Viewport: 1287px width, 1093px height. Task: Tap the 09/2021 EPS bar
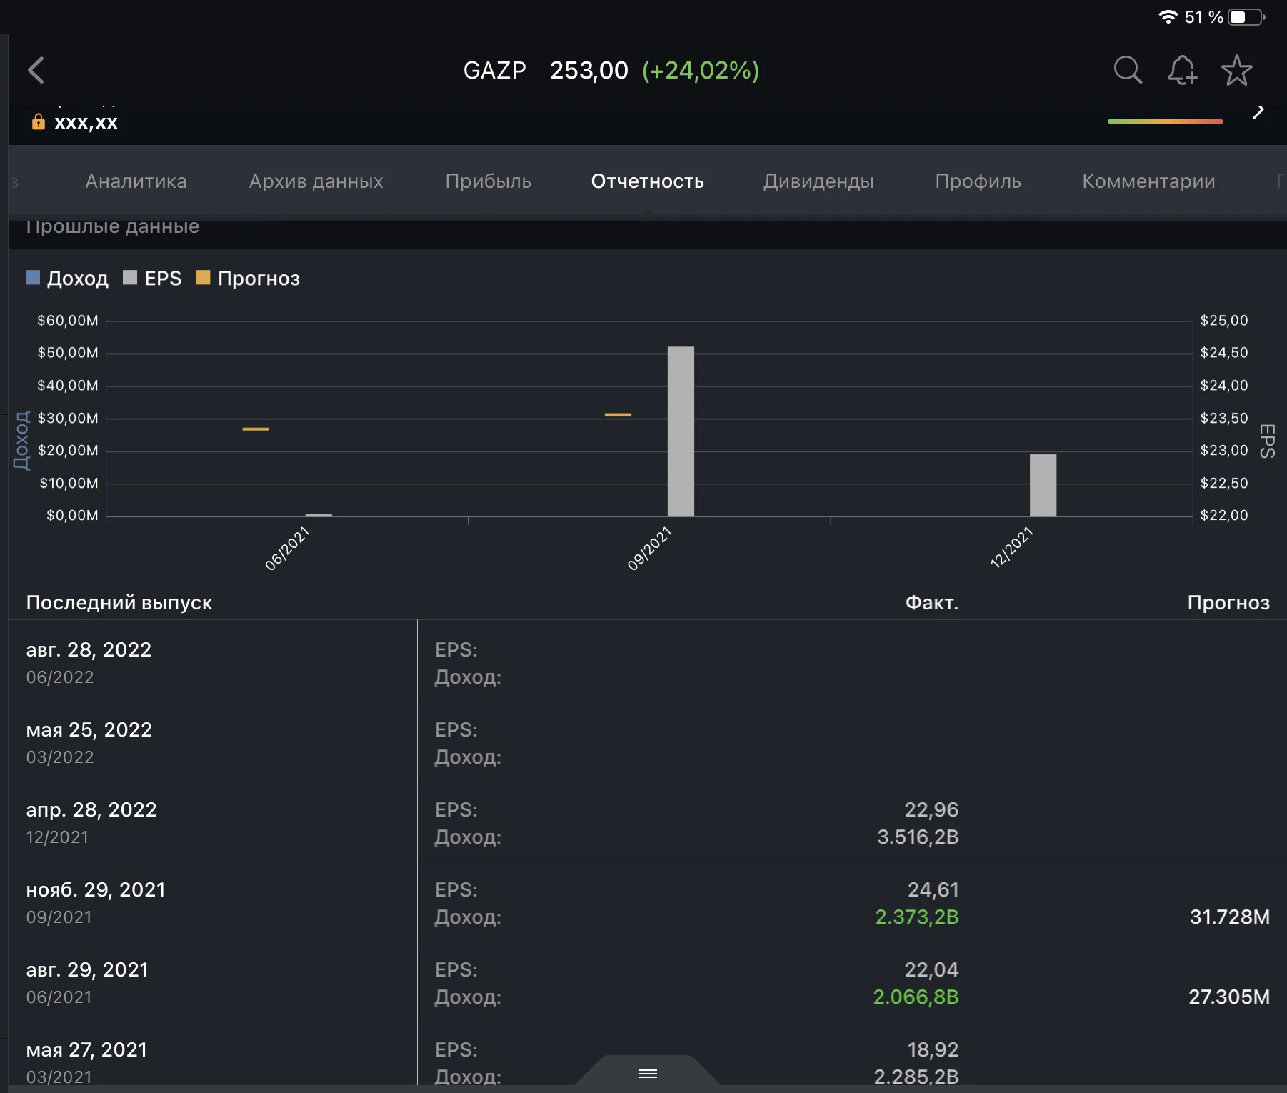(681, 431)
